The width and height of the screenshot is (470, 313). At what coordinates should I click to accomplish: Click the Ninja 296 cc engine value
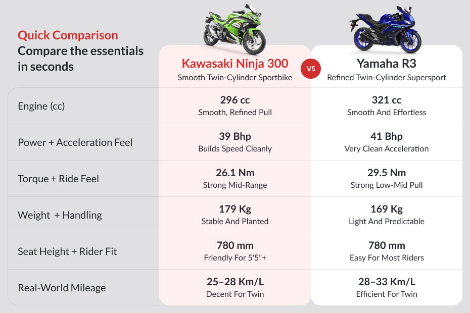(x=235, y=100)
